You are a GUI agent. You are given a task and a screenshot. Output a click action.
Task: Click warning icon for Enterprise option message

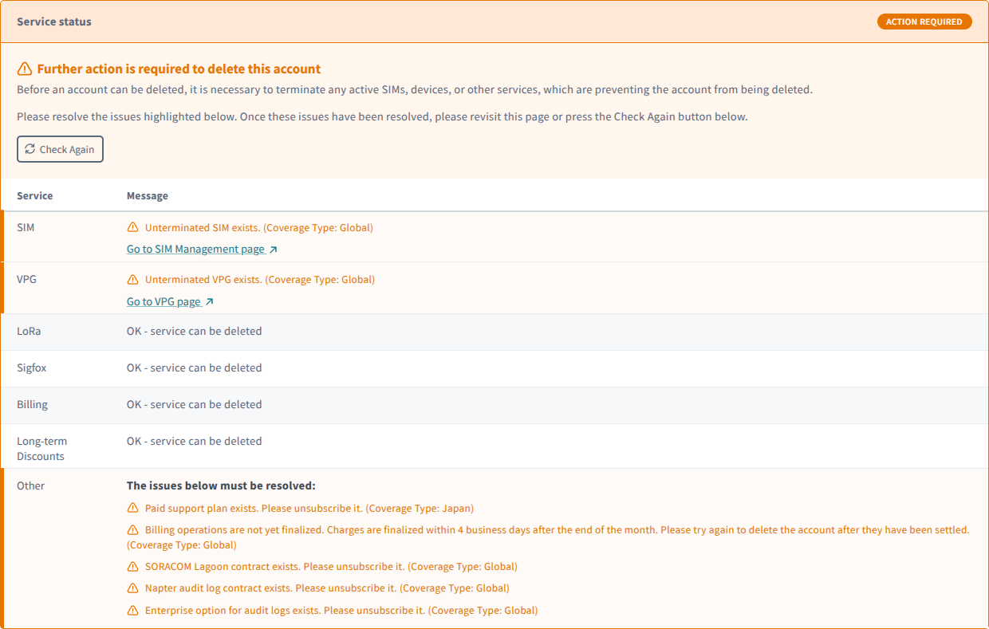133,611
